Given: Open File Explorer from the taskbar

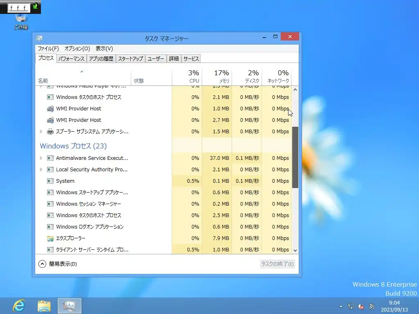Looking at the screenshot, I should tap(44, 306).
